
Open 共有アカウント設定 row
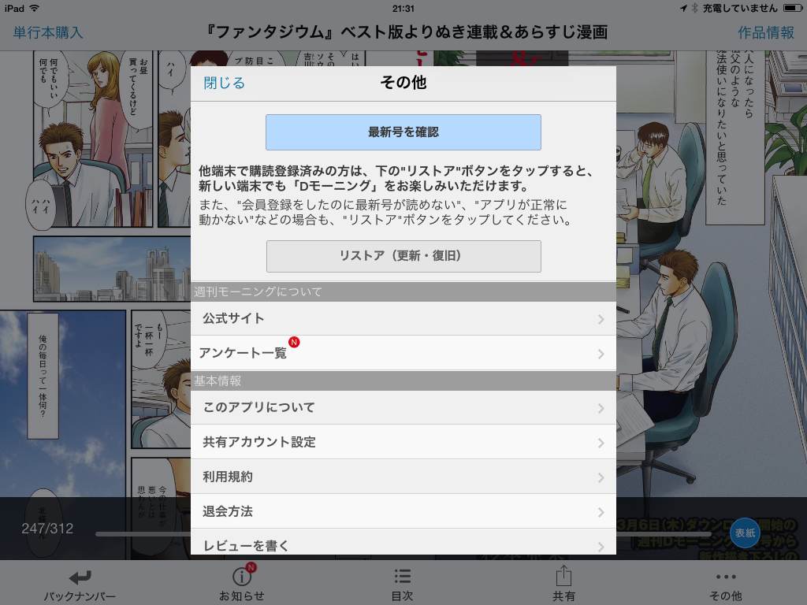(x=403, y=442)
